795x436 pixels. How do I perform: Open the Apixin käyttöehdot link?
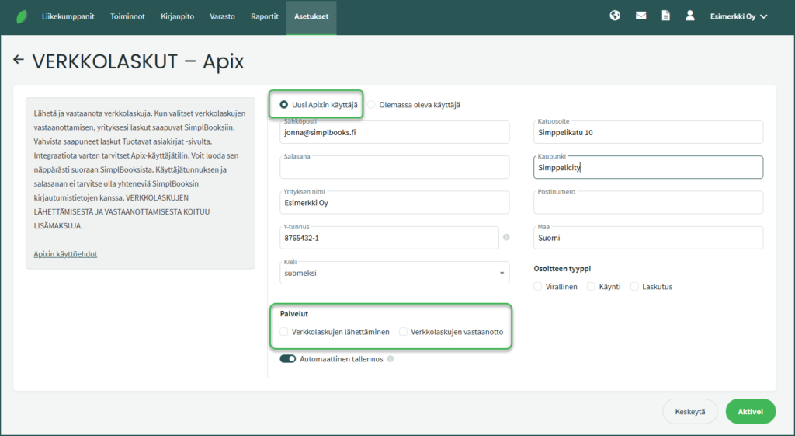click(65, 254)
